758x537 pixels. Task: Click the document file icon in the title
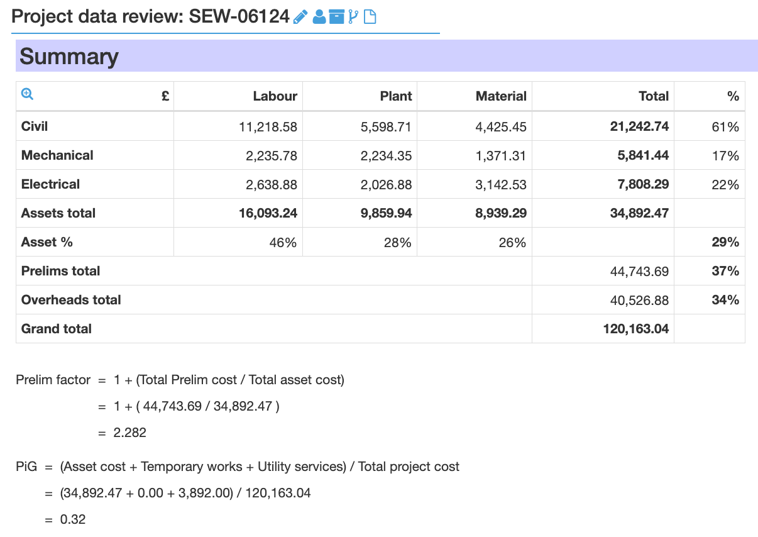(370, 16)
